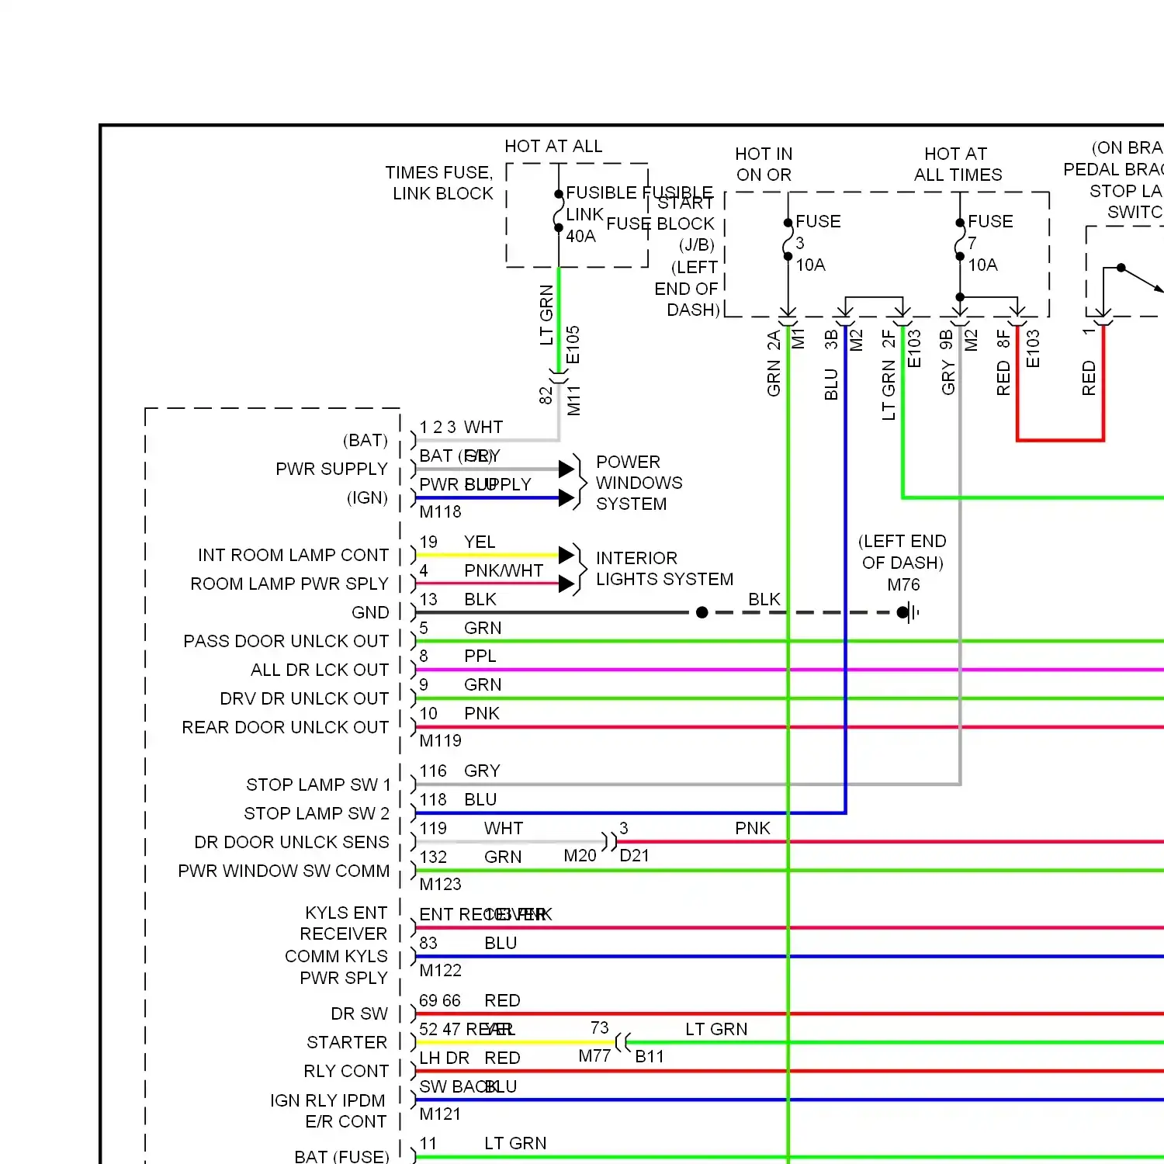The width and height of the screenshot is (1164, 1164).
Task: Click the 'M122' connector label
Action: pos(440,971)
